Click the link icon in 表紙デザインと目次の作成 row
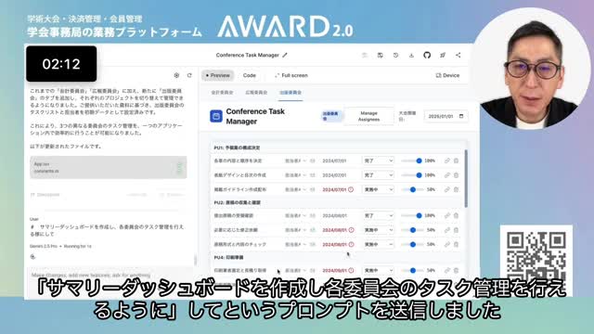The image size is (594, 334). (447, 175)
